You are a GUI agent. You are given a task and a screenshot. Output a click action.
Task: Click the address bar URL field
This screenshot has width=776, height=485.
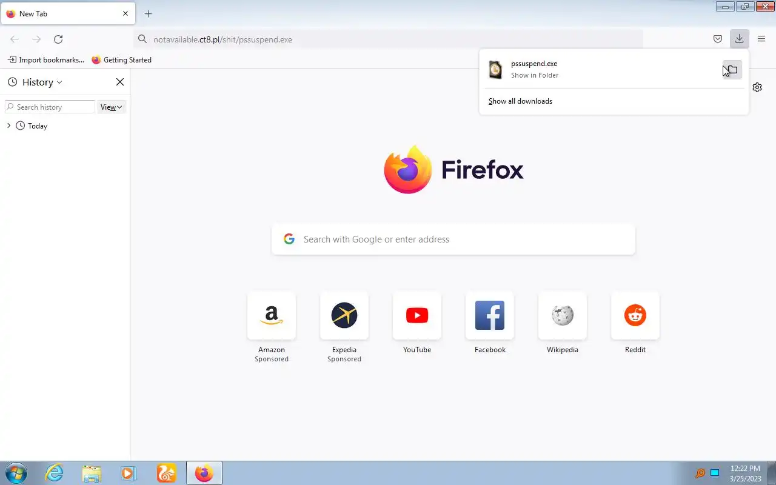click(x=388, y=39)
